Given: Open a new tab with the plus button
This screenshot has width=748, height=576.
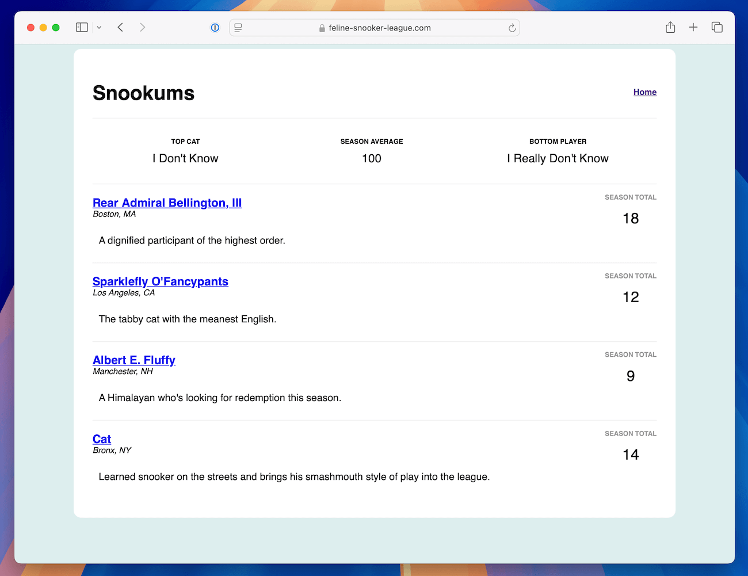Looking at the screenshot, I should coord(693,27).
